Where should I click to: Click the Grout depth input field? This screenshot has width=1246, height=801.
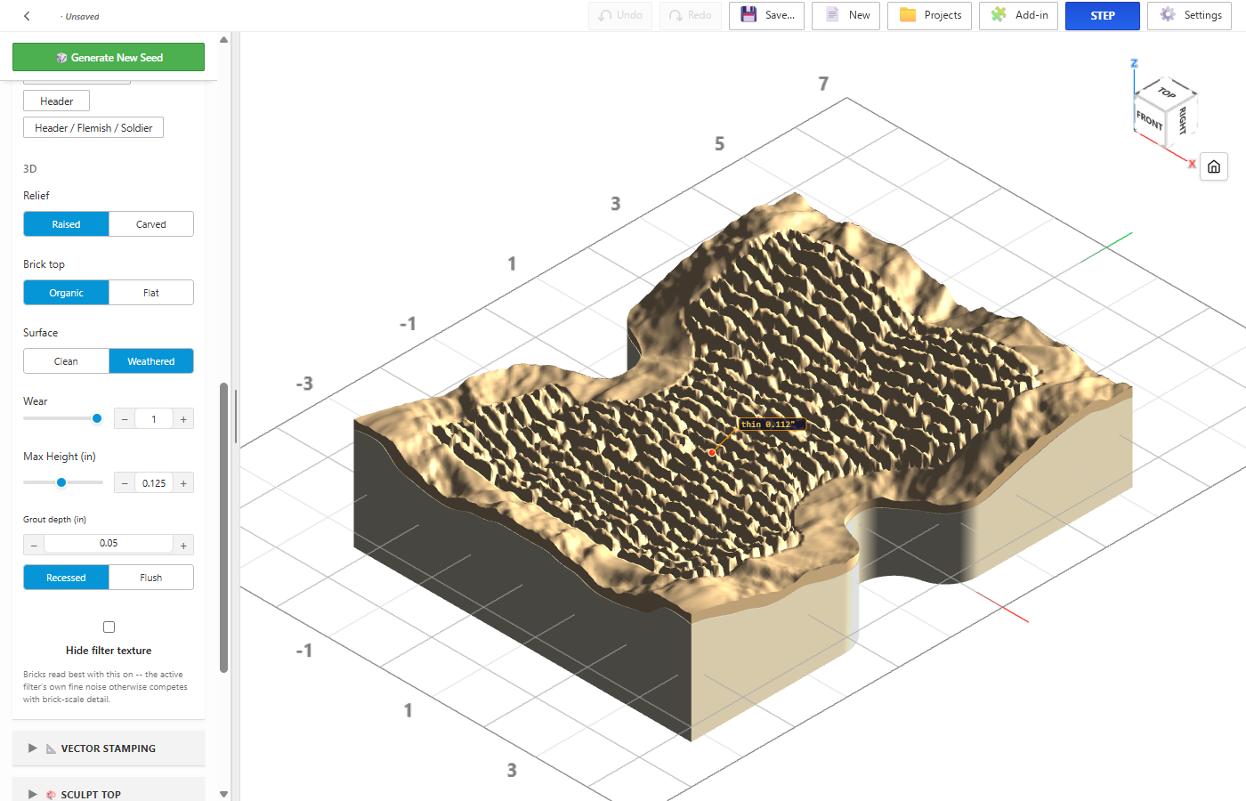tap(109, 544)
